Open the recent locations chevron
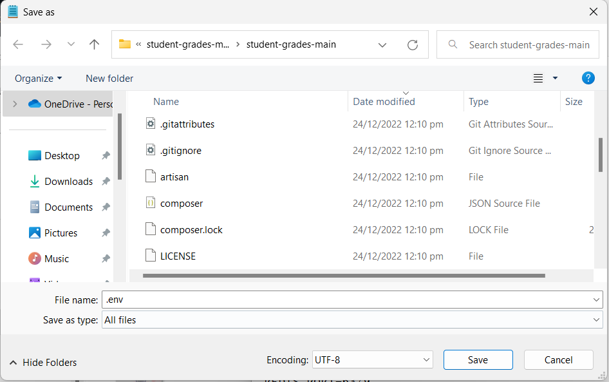This screenshot has height=382, width=609. pyautogui.click(x=71, y=44)
